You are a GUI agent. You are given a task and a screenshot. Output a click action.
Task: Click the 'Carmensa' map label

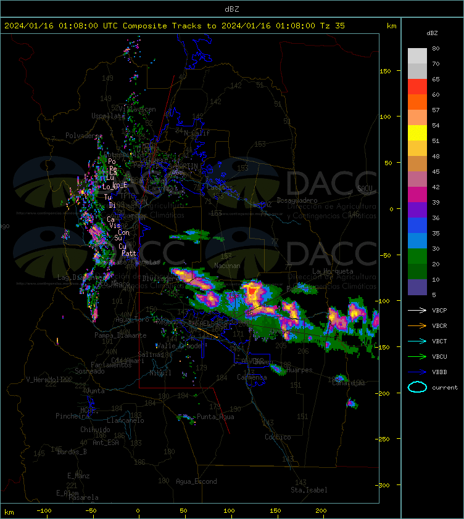pos(252,377)
